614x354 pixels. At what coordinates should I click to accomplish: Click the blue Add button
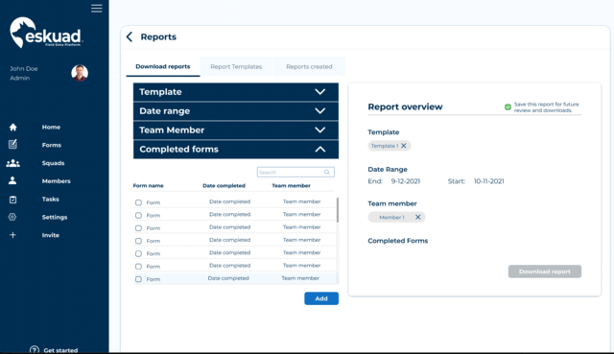pyautogui.click(x=321, y=298)
